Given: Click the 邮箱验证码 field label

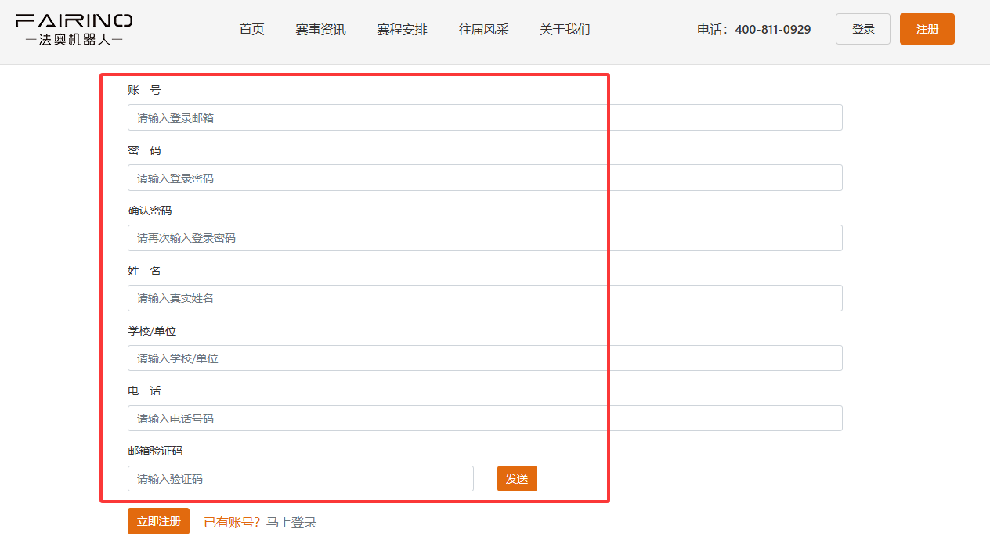Looking at the screenshot, I should point(155,451).
